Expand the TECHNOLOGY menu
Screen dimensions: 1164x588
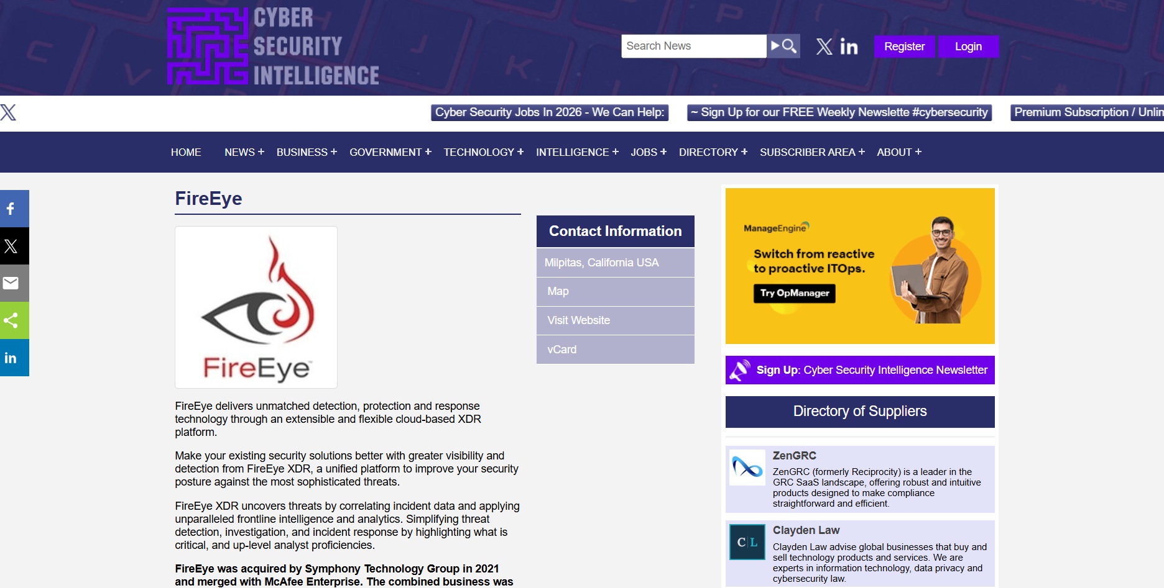tap(484, 152)
